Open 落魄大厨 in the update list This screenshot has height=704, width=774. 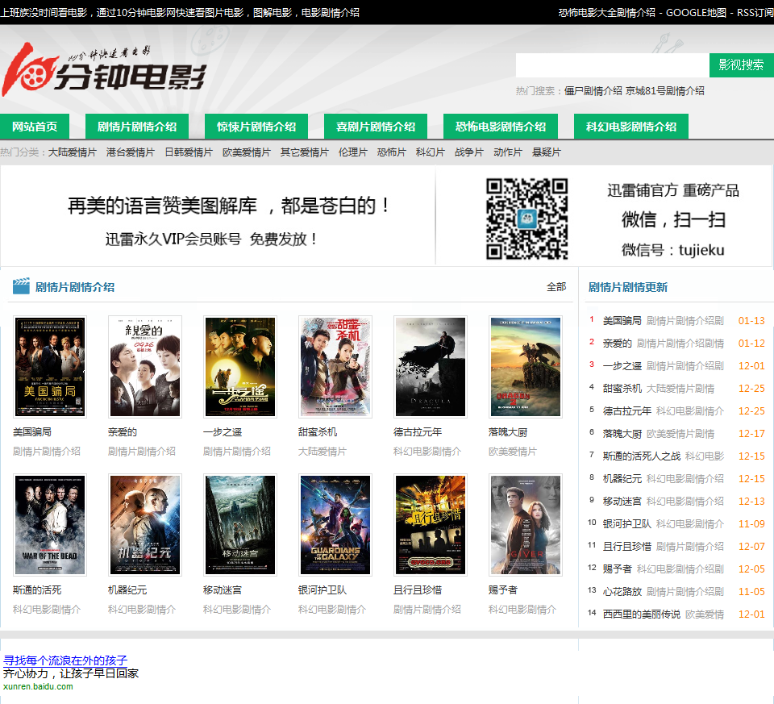pos(622,434)
